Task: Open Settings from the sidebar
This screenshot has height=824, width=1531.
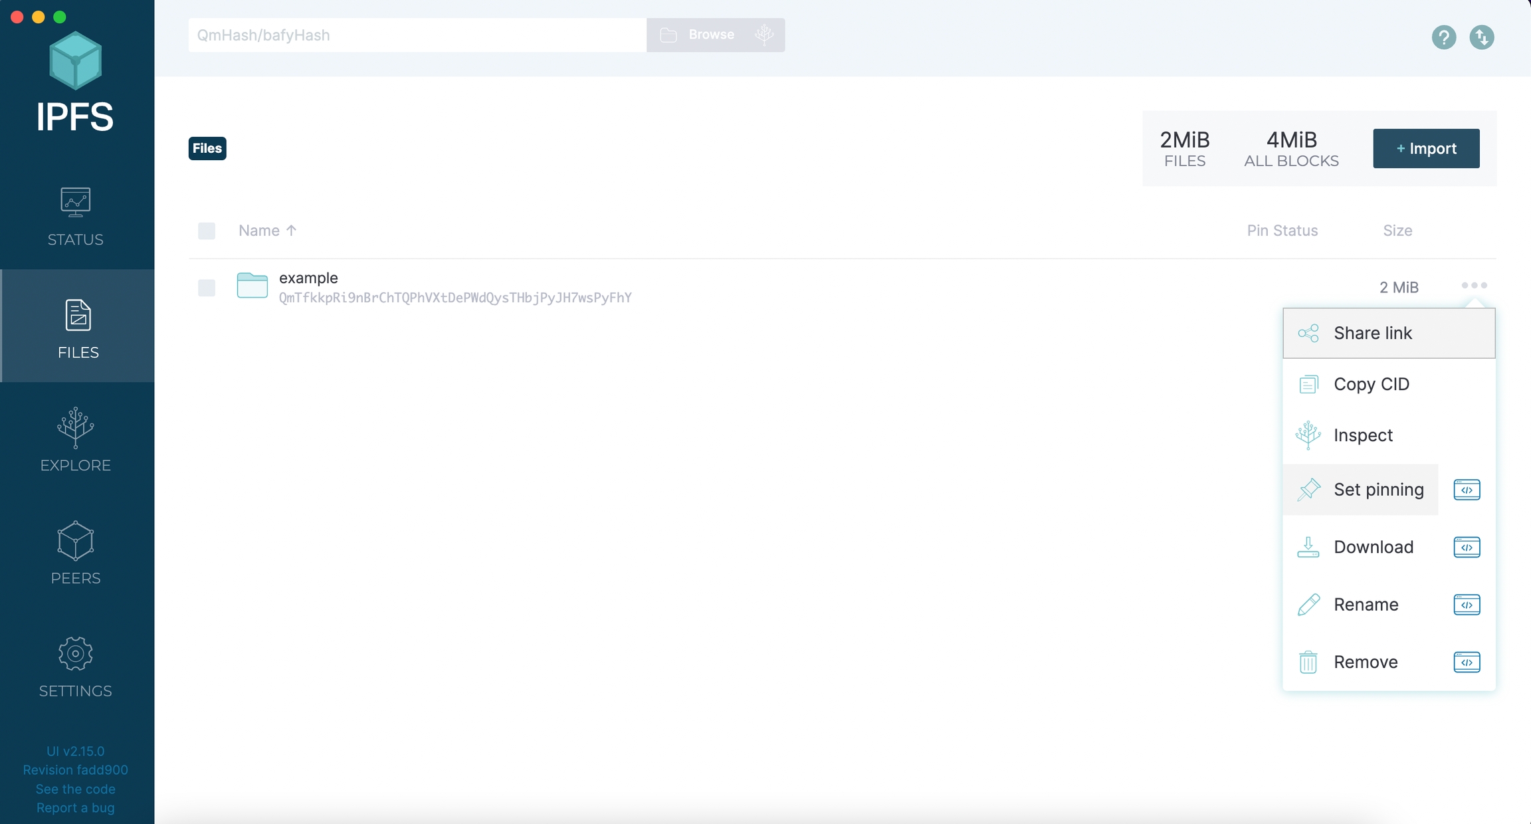Action: tap(76, 666)
